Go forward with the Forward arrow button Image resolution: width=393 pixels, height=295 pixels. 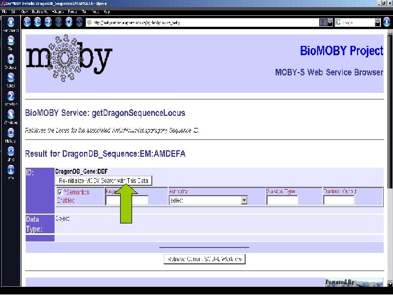coord(48,22)
